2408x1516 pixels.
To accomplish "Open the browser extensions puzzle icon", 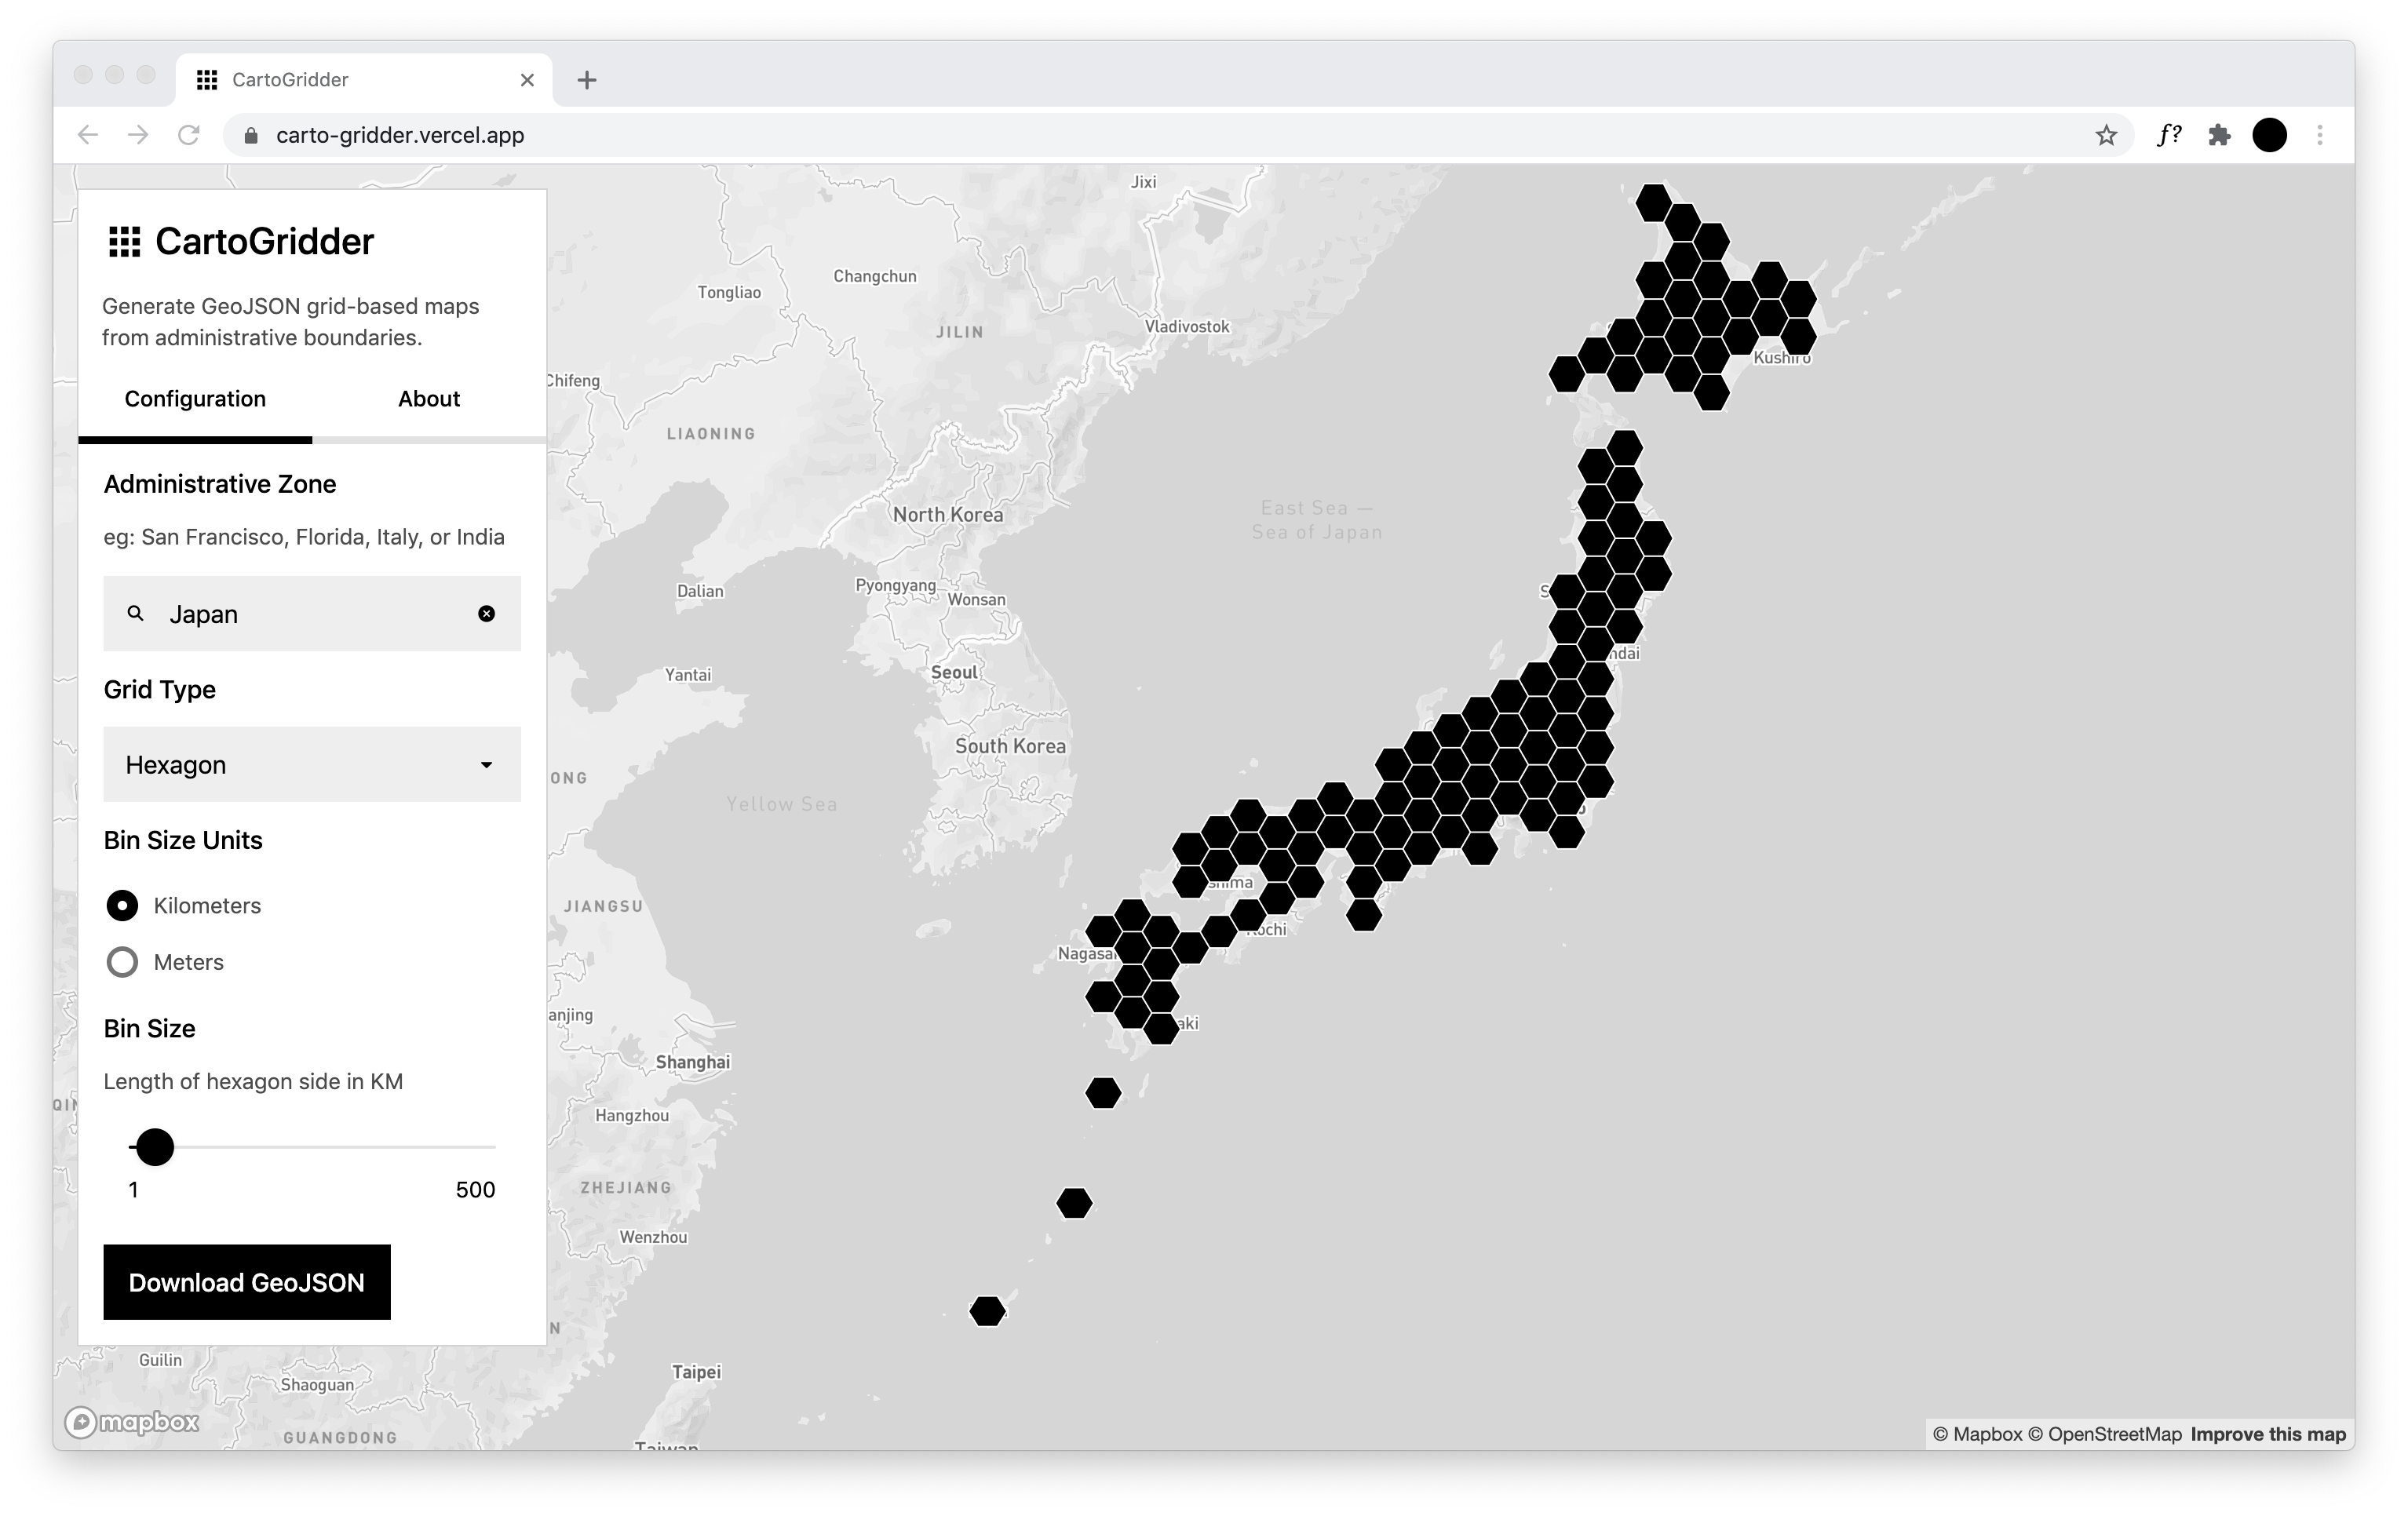I will [2219, 135].
